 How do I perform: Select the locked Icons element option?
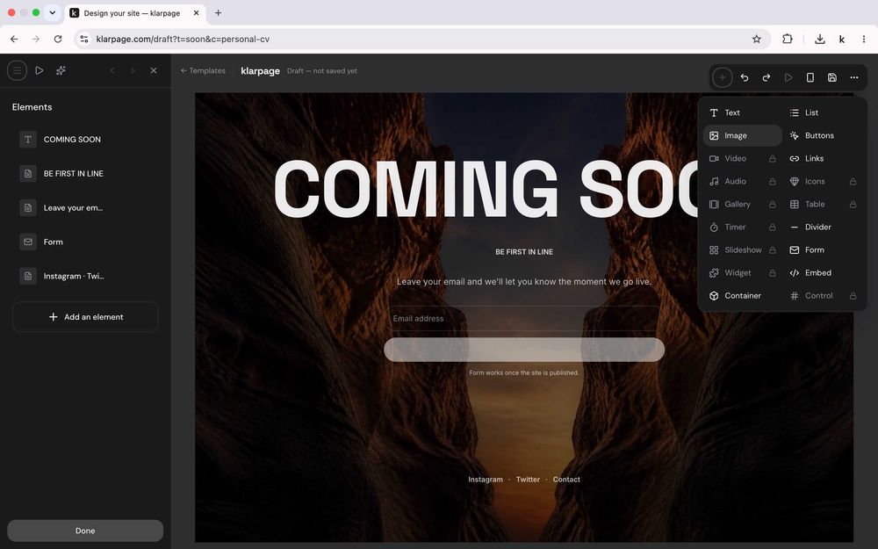point(823,182)
